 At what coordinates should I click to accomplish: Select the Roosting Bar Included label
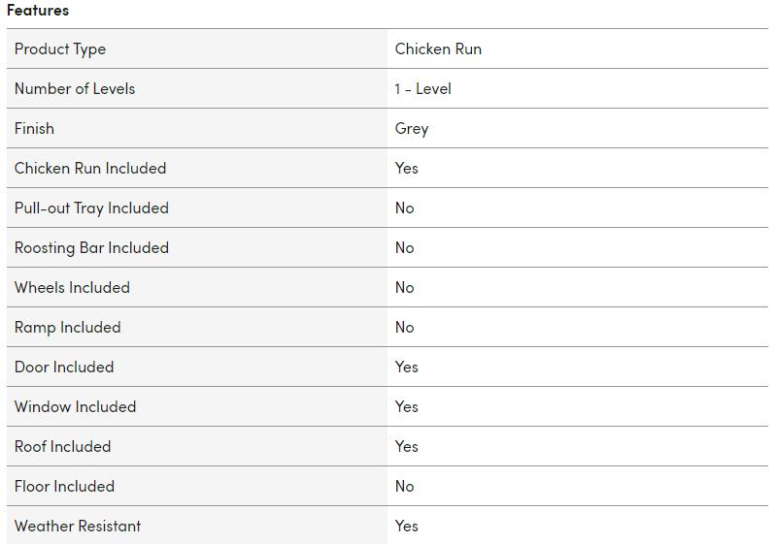(91, 248)
